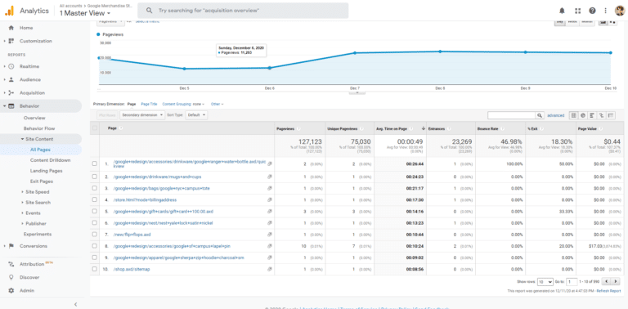This screenshot has height=309, width=628.
Task: Check the row 1 ranger+water+bottle checkbox
Action: [x=95, y=163]
